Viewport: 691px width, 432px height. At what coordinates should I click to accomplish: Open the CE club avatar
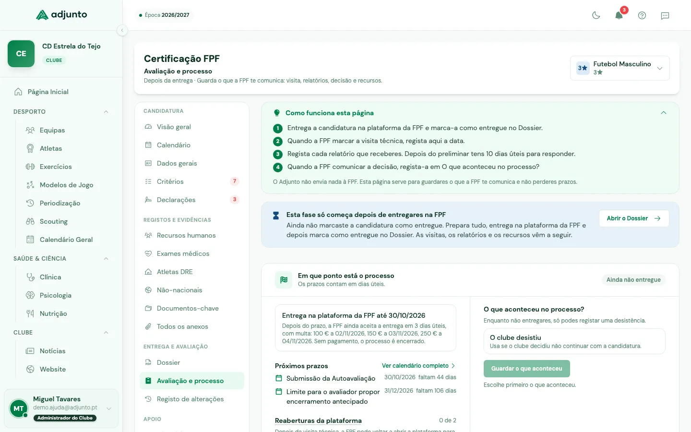(21, 54)
